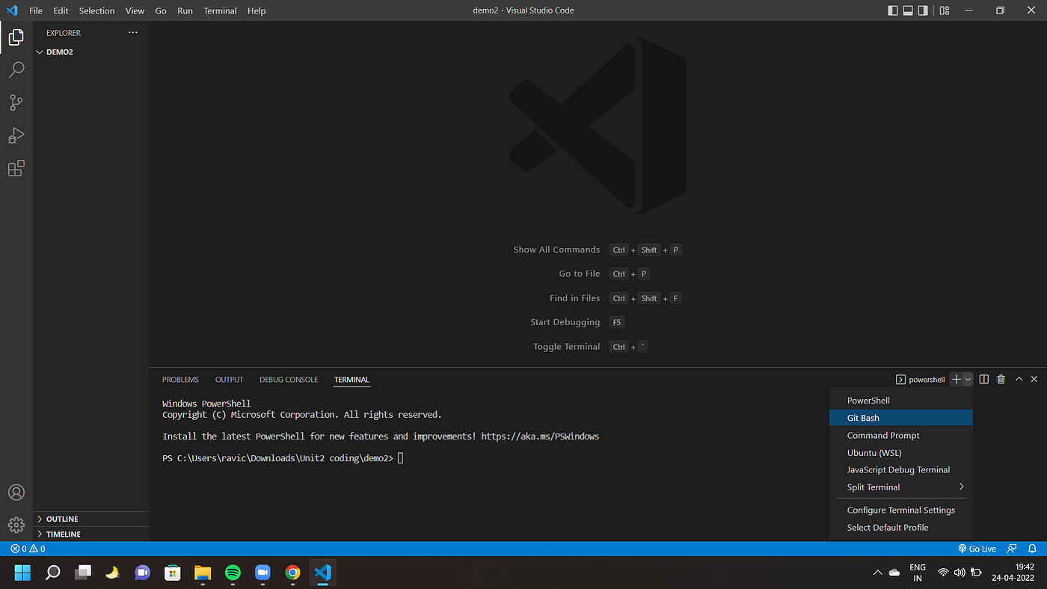Image resolution: width=1047 pixels, height=589 pixels.
Task: Choose Ubuntu (WSL) profile
Action: coord(901,452)
